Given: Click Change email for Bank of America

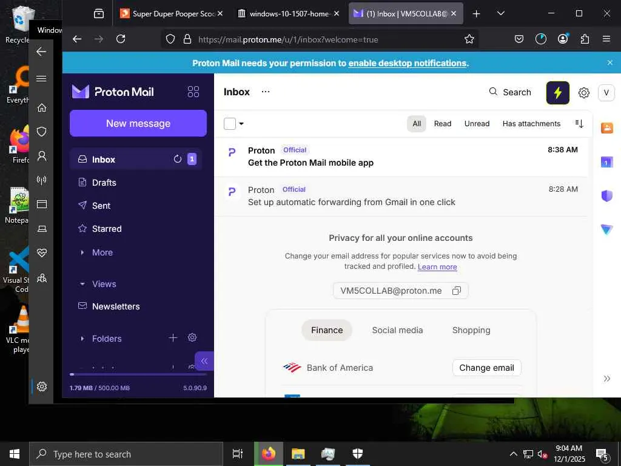Looking at the screenshot, I should [487, 368].
